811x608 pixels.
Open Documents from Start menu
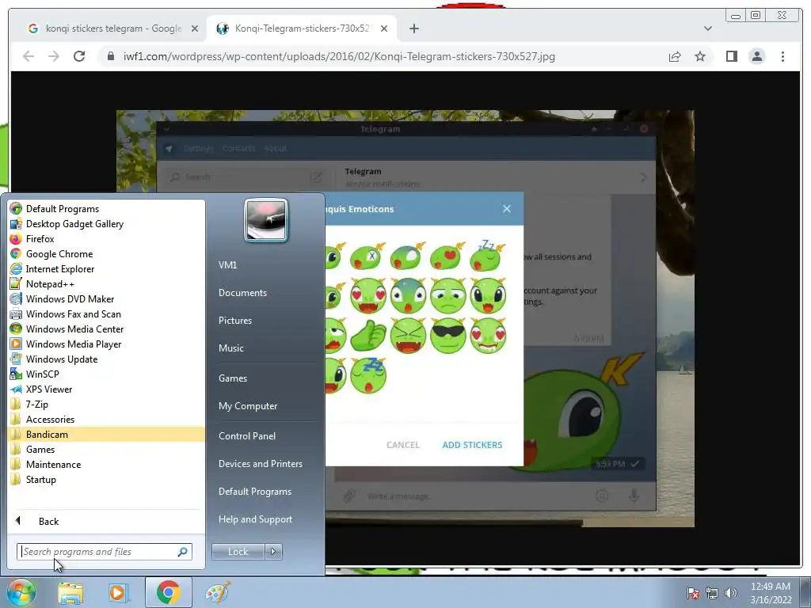coord(242,293)
